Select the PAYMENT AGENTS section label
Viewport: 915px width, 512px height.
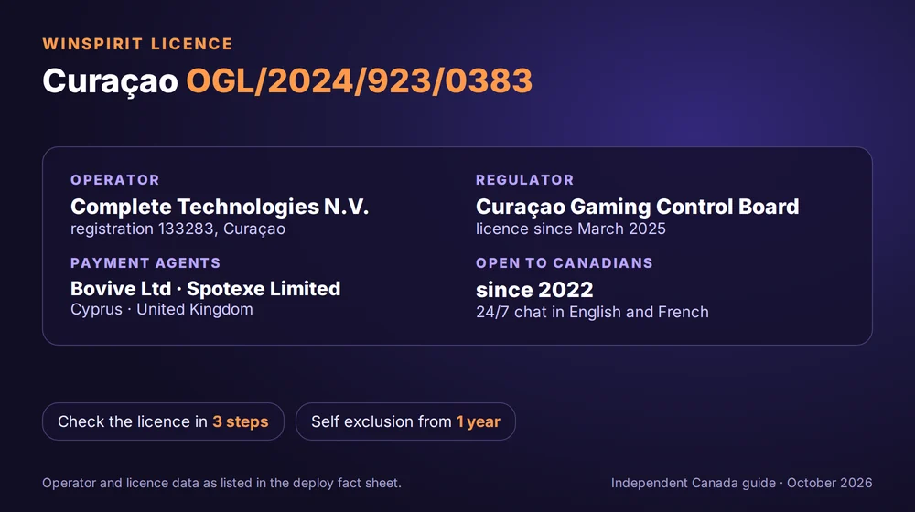[x=145, y=263]
